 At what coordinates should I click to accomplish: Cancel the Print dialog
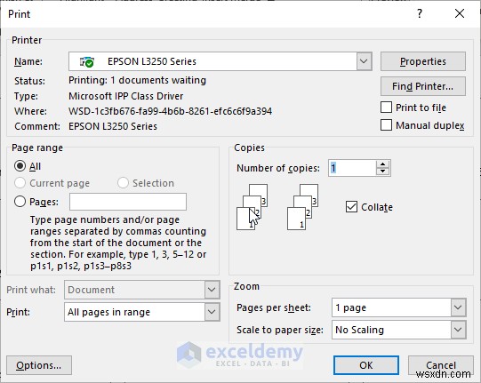(440, 365)
